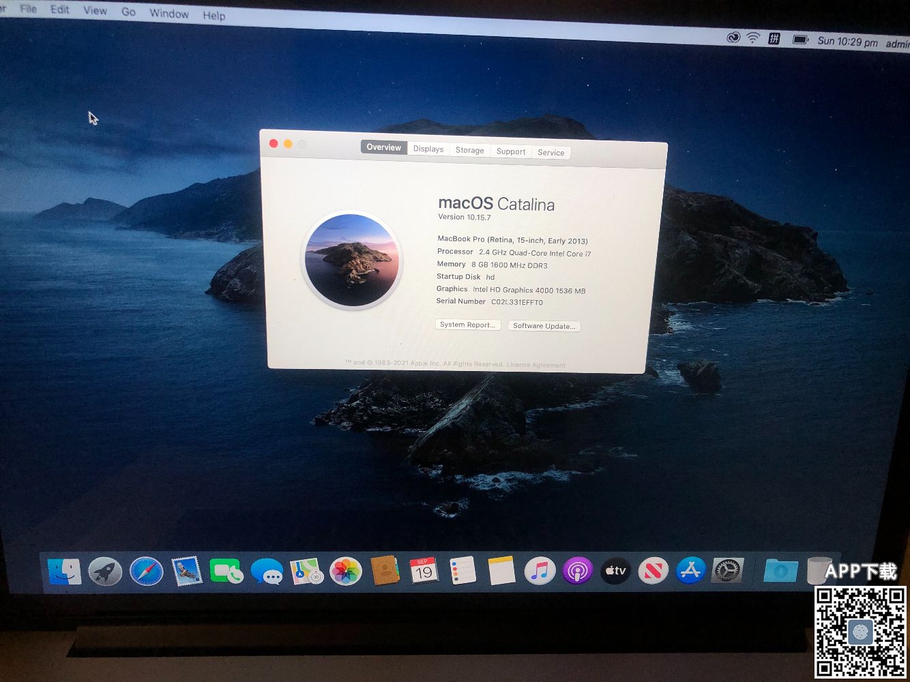The height and width of the screenshot is (682, 910).
Task: Open News app in the Dock
Action: click(x=653, y=571)
